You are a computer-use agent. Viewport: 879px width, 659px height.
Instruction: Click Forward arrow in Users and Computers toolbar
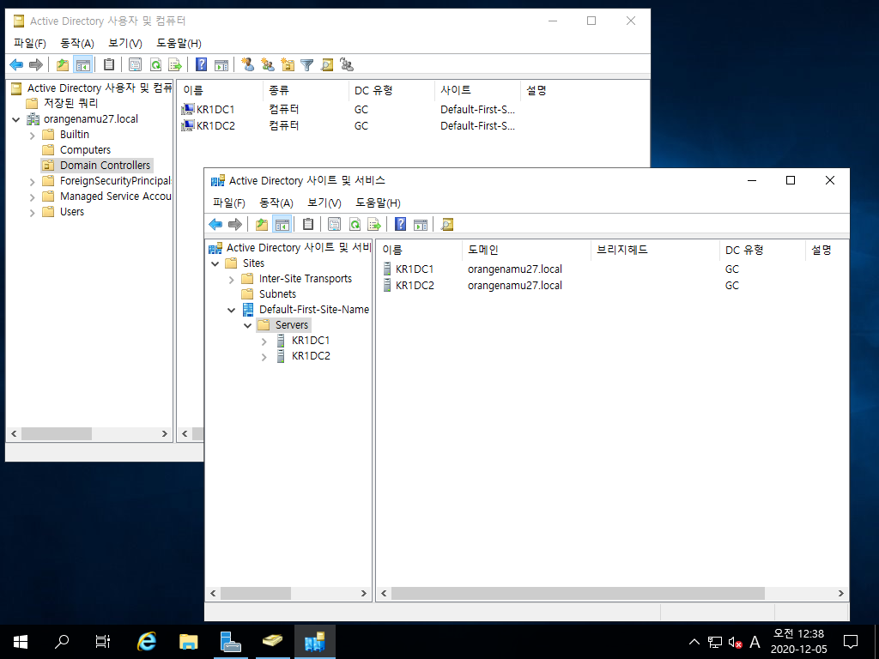click(36, 65)
